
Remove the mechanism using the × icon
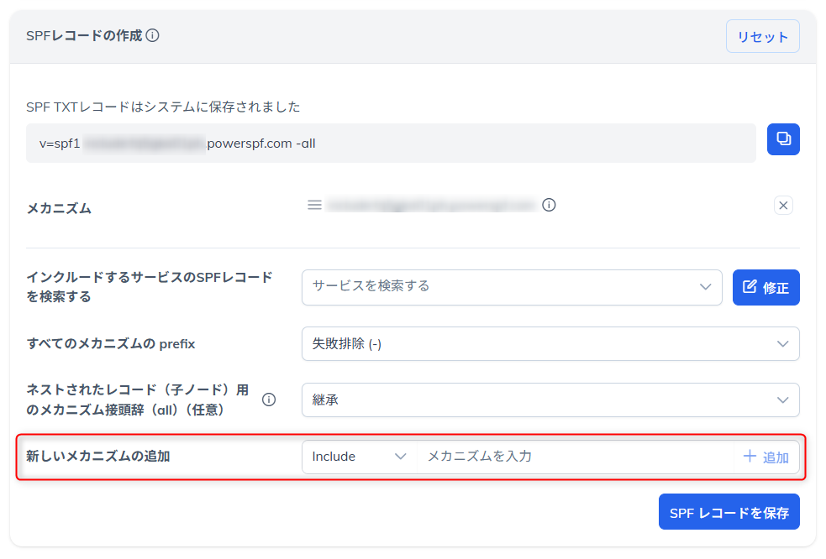coord(782,204)
